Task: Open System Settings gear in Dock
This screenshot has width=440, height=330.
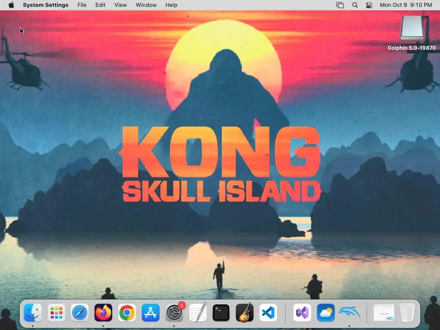Action: (174, 312)
